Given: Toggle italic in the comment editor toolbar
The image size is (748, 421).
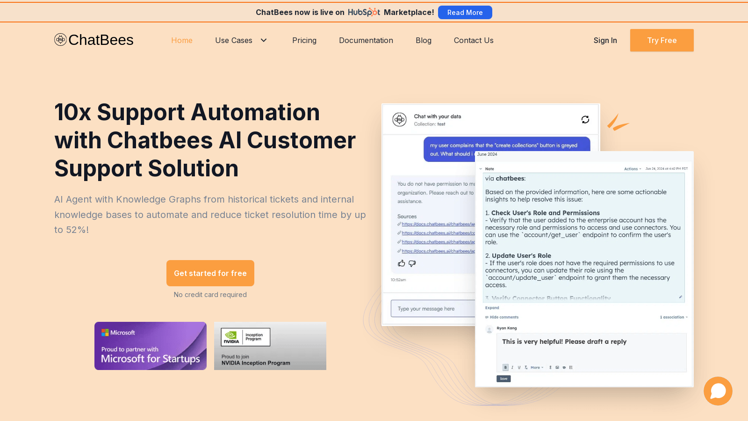Looking at the screenshot, I should click(512, 368).
